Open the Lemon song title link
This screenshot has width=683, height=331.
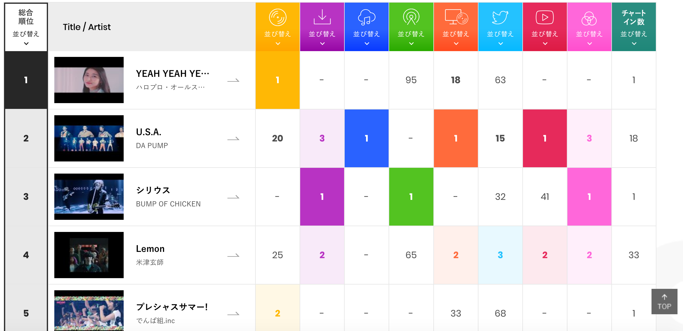pos(150,249)
